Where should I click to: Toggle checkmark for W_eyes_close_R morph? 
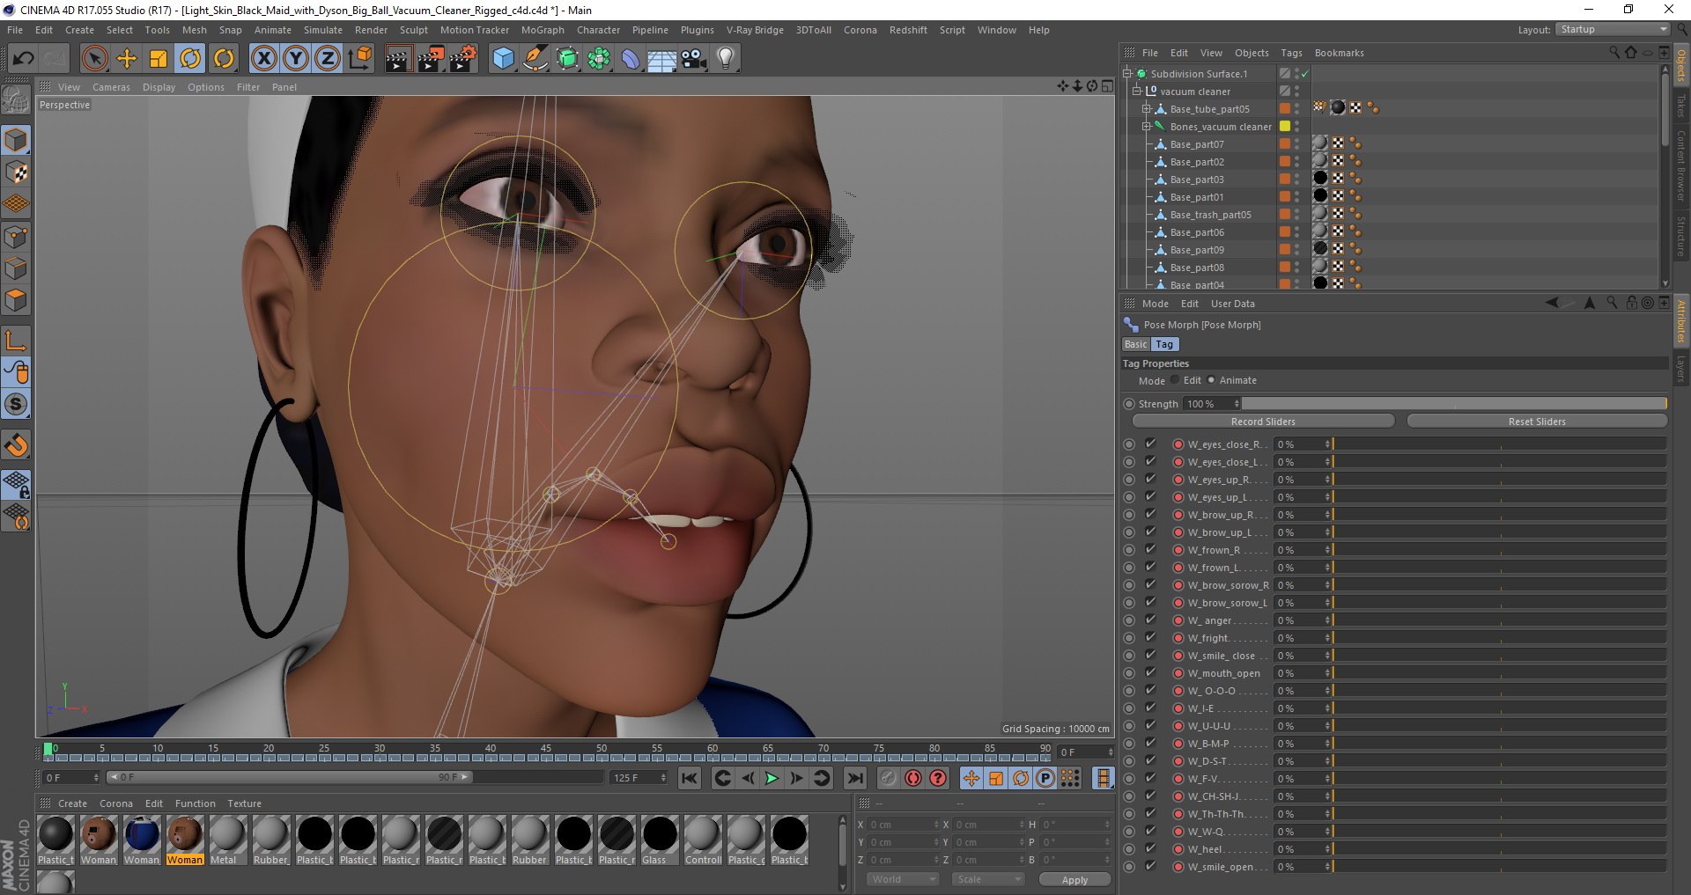(1150, 444)
